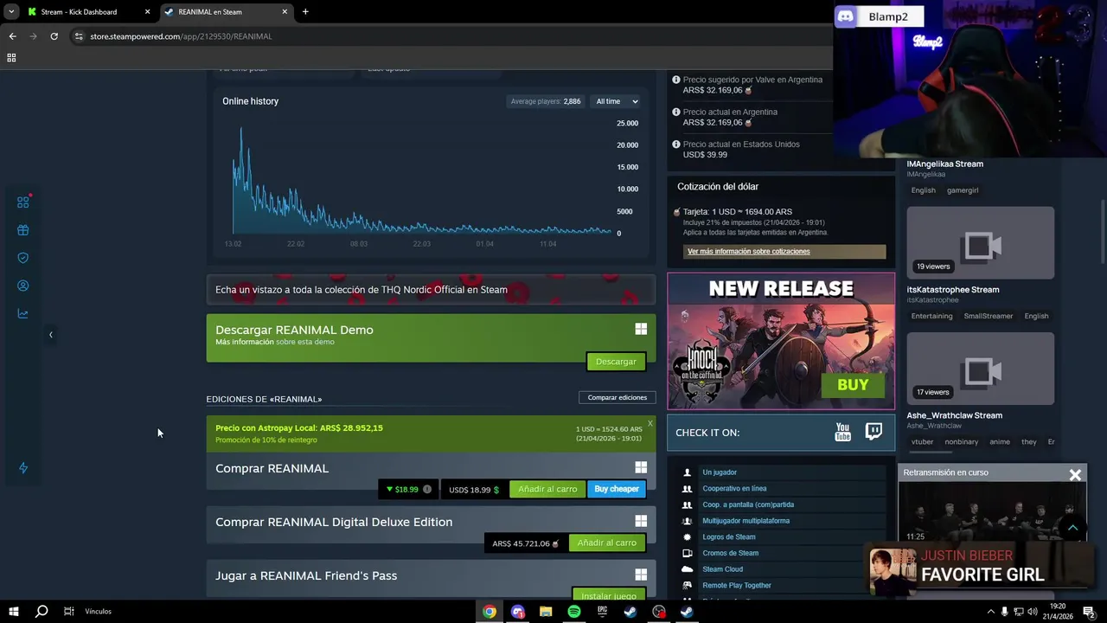
Task: Open the shield check icon in left sidebar
Action: point(23,258)
